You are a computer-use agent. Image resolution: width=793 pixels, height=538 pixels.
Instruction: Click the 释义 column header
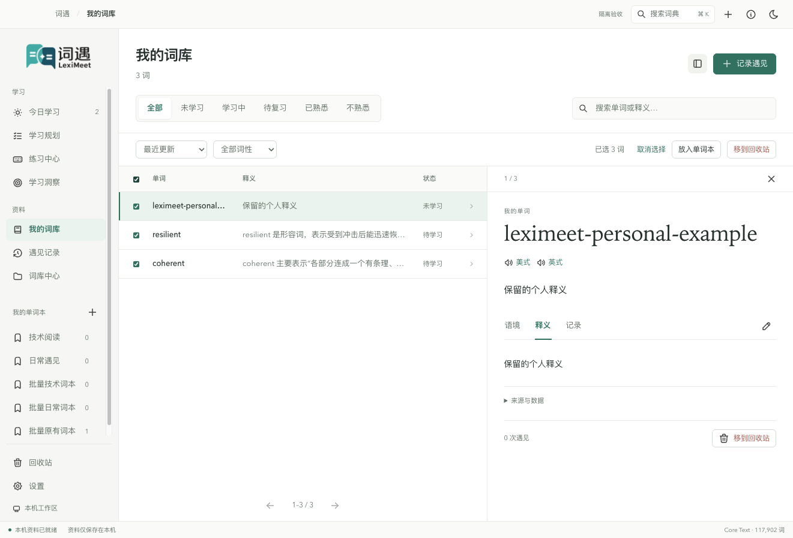coord(249,179)
